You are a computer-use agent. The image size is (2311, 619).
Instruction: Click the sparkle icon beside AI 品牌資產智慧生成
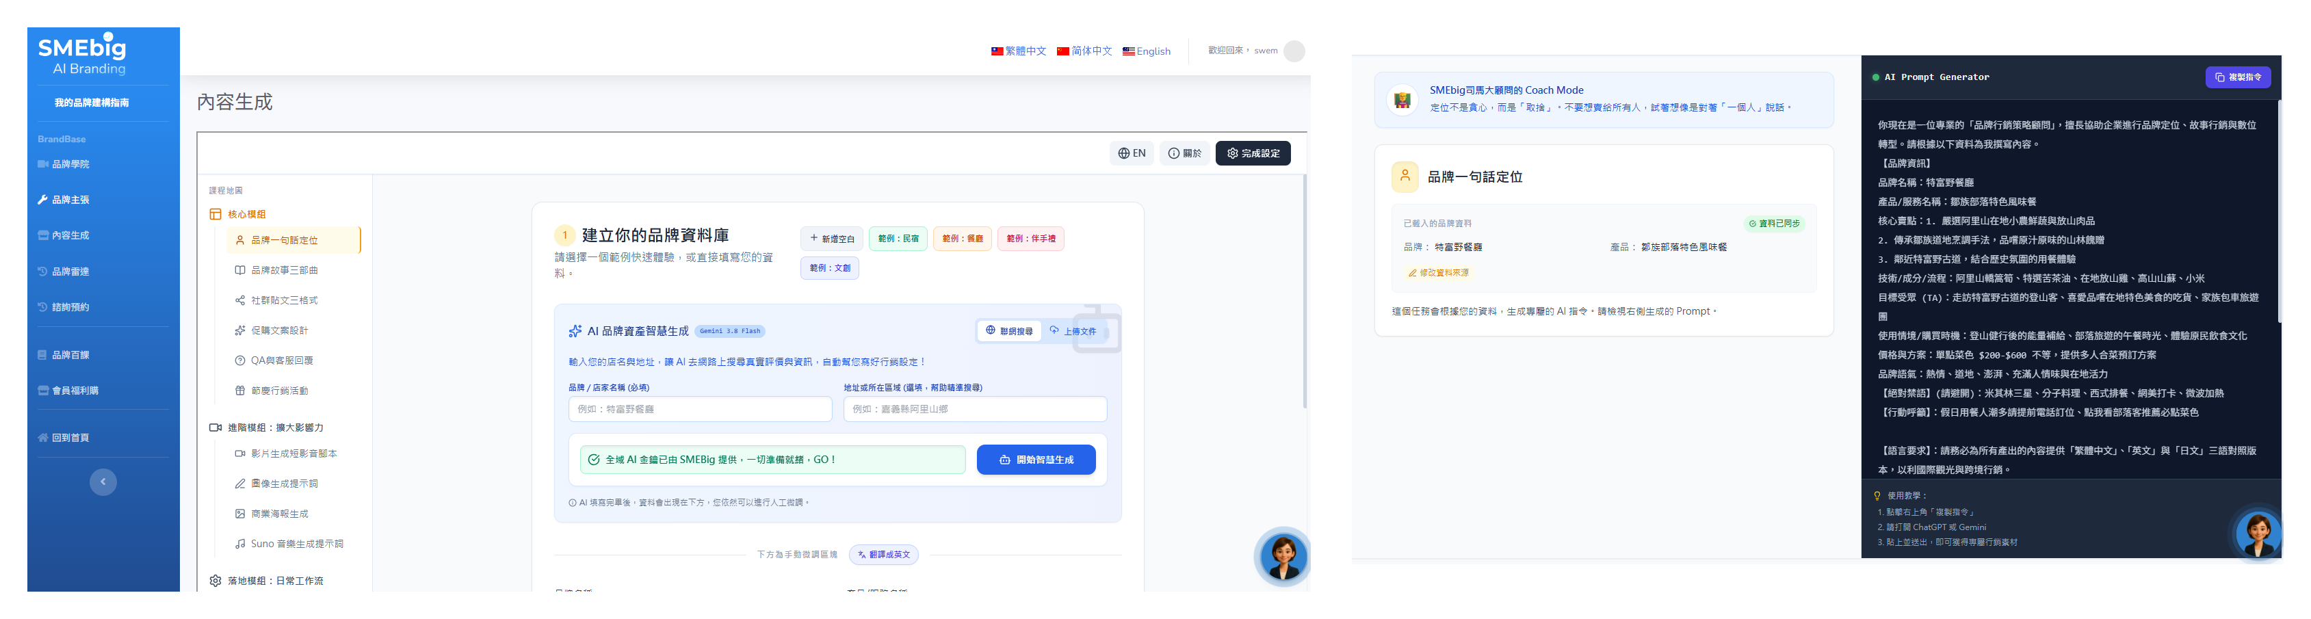click(575, 332)
